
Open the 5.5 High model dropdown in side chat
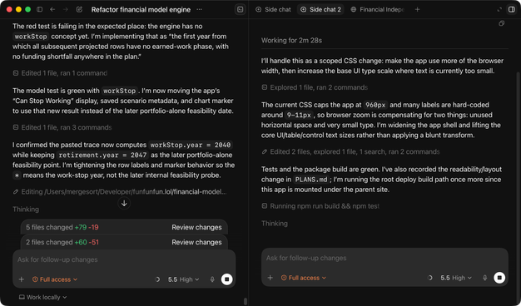point(456,278)
